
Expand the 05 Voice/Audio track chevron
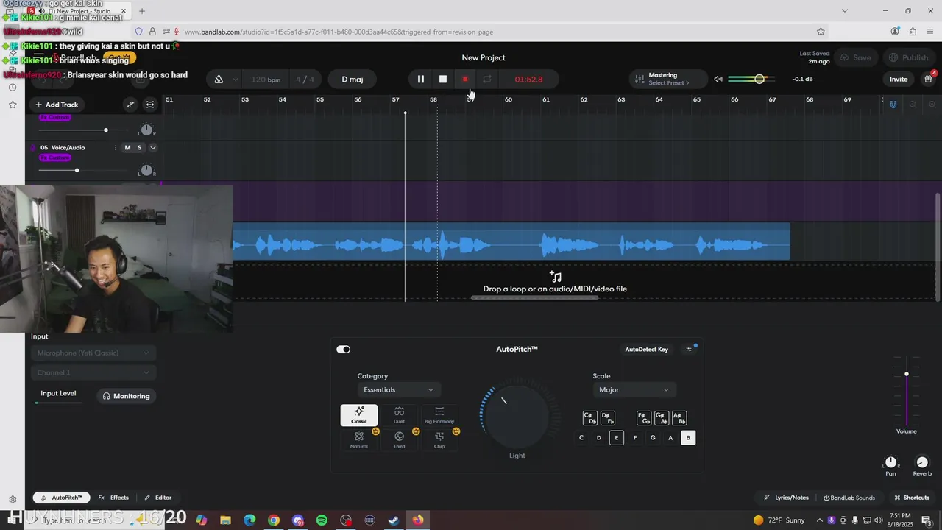click(153, 148)
